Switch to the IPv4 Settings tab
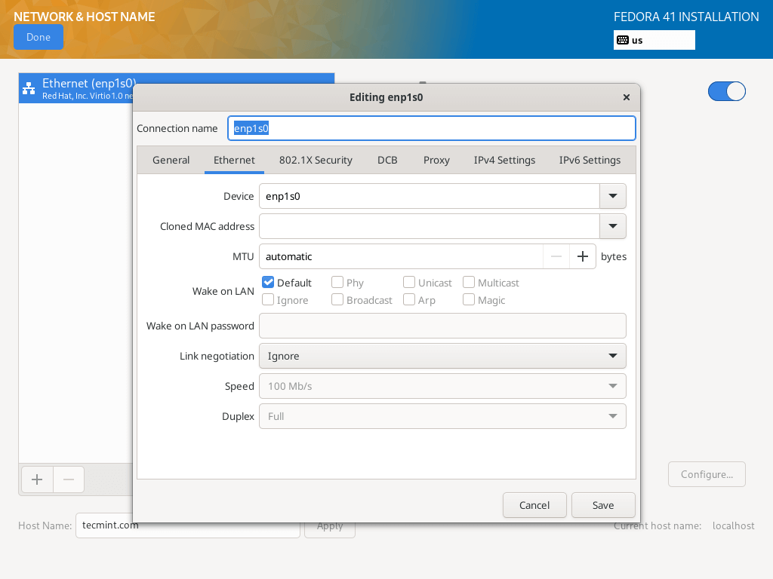773x579 pixels. tap(504, 160)
